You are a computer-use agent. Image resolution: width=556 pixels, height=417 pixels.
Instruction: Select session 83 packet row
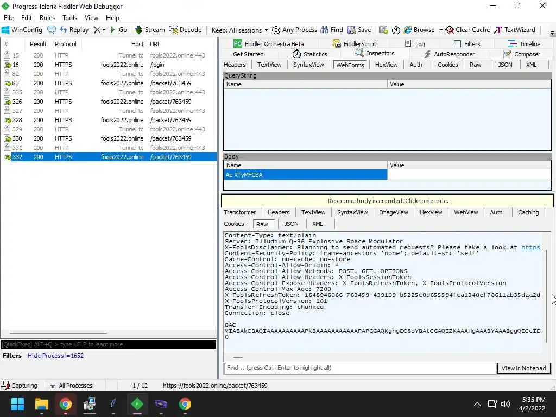[x=109, y=83]
